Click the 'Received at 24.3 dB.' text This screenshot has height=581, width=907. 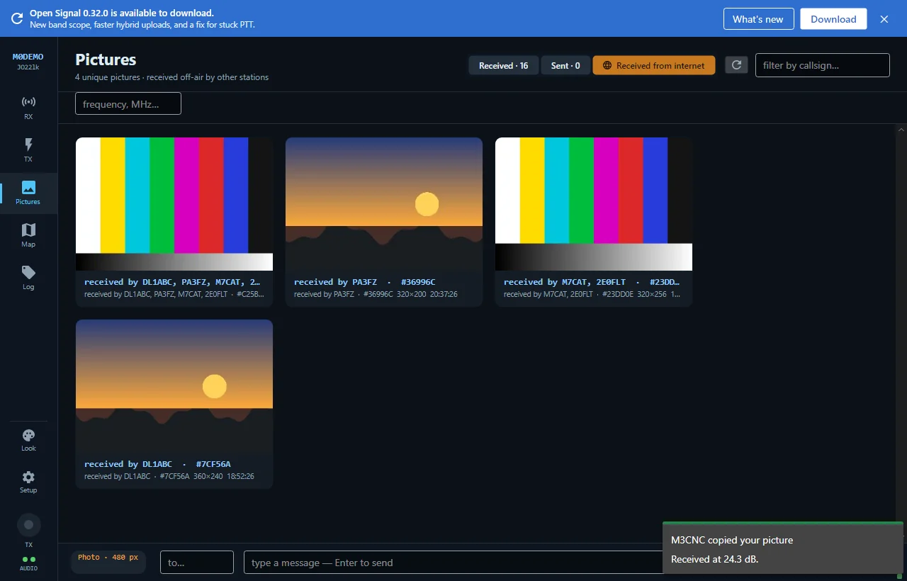[715, 559]
